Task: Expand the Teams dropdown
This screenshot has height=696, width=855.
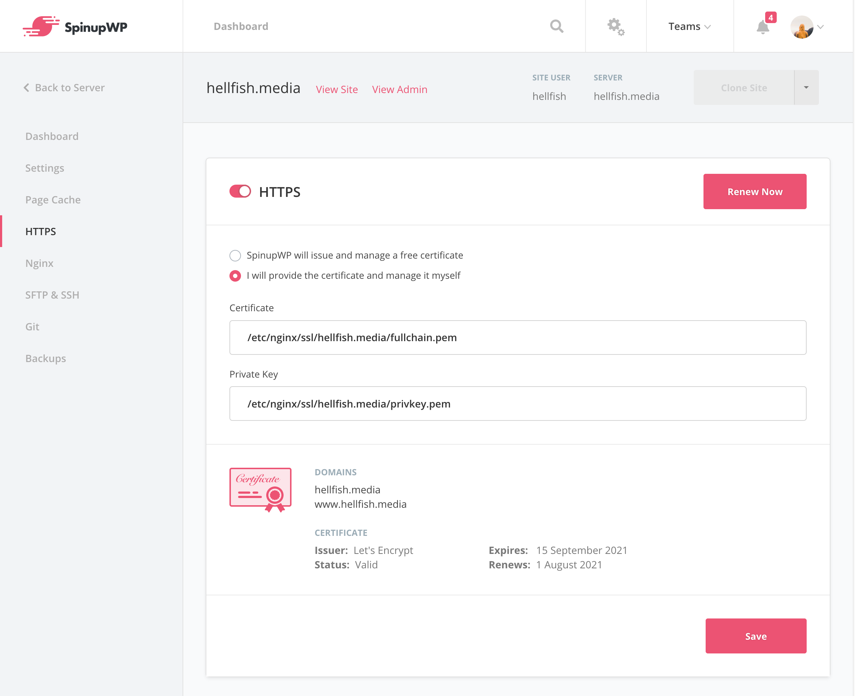Action: coord(689,26)
